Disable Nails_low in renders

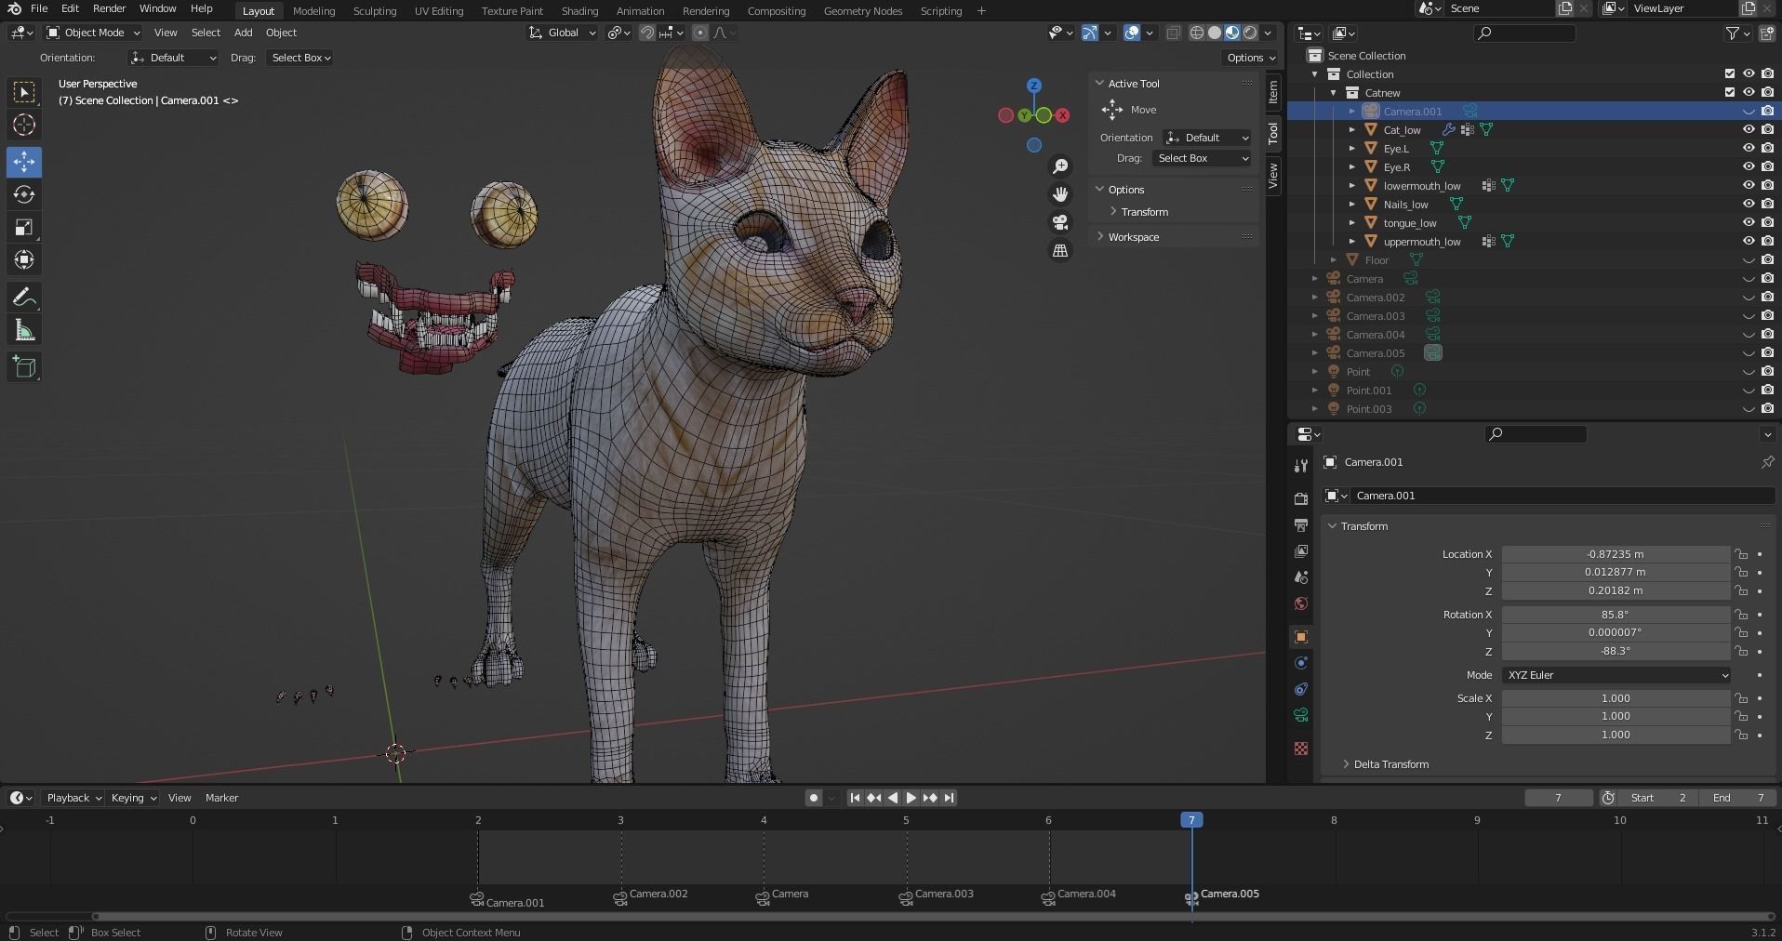point(1767,204)
